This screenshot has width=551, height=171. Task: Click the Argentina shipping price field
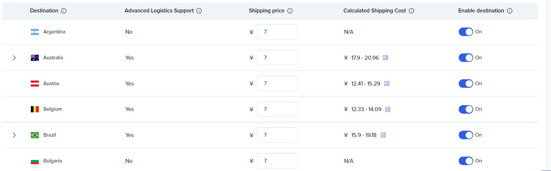point(277,32)
